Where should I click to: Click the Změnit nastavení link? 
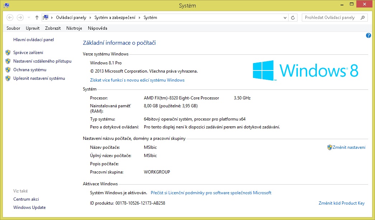[349, 147]
